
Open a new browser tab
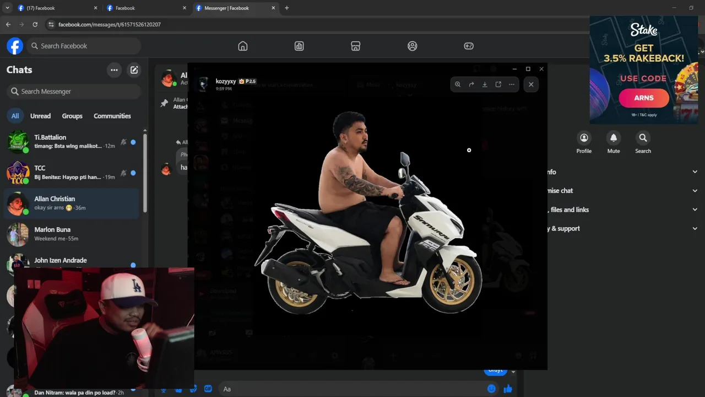coord(286,8)
